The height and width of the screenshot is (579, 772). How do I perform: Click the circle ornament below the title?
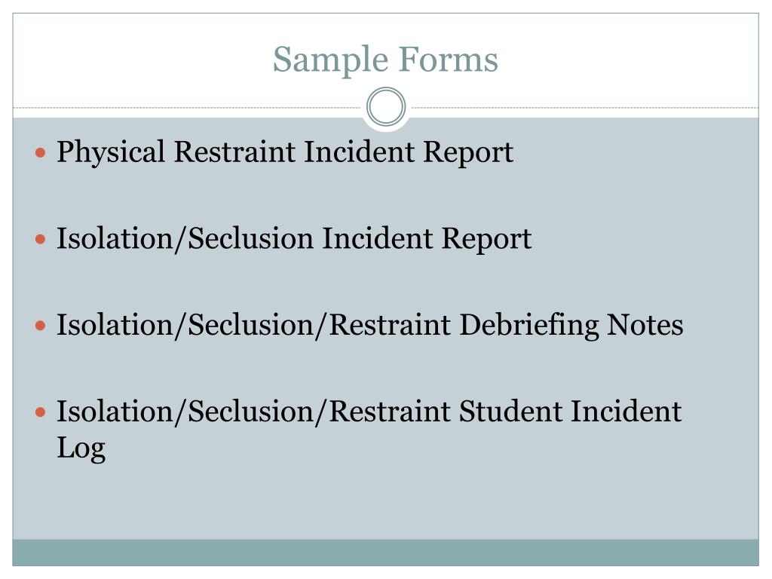386,106
